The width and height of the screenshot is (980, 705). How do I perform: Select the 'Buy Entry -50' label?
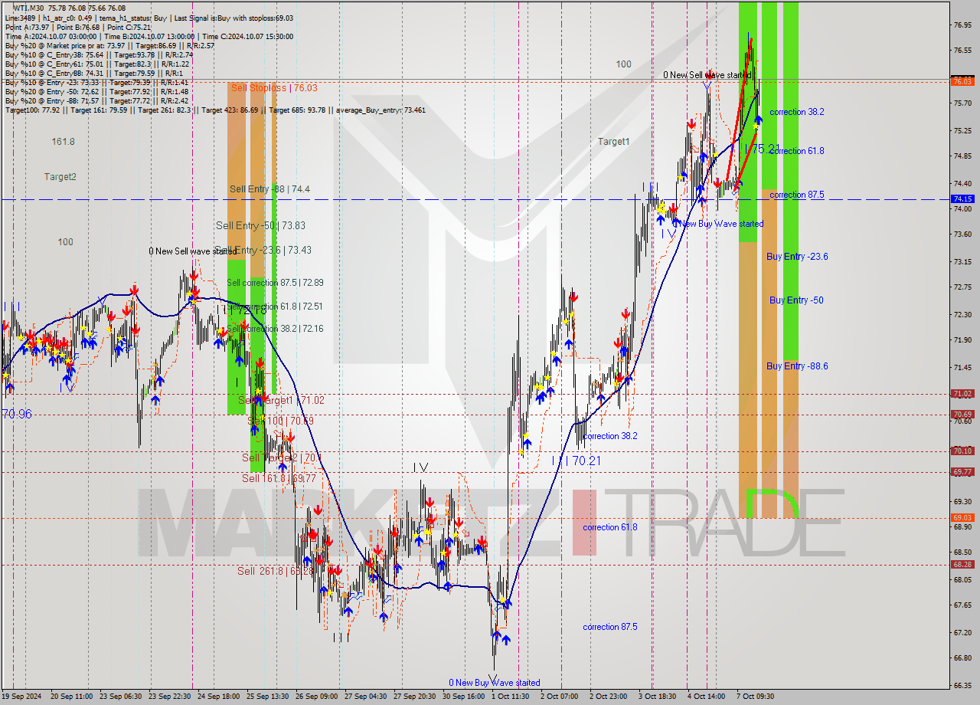(796, 300)
